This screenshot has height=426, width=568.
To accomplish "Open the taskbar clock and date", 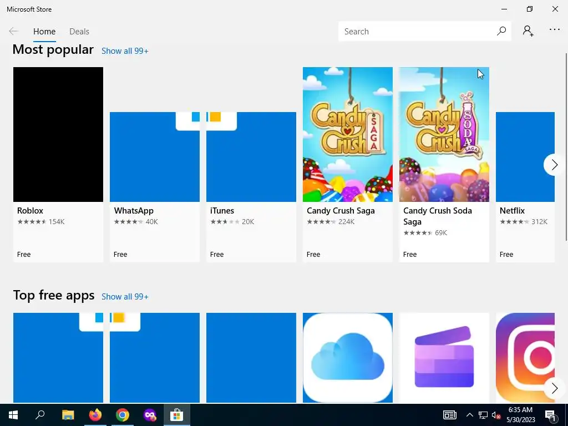I will coord(520,415).
